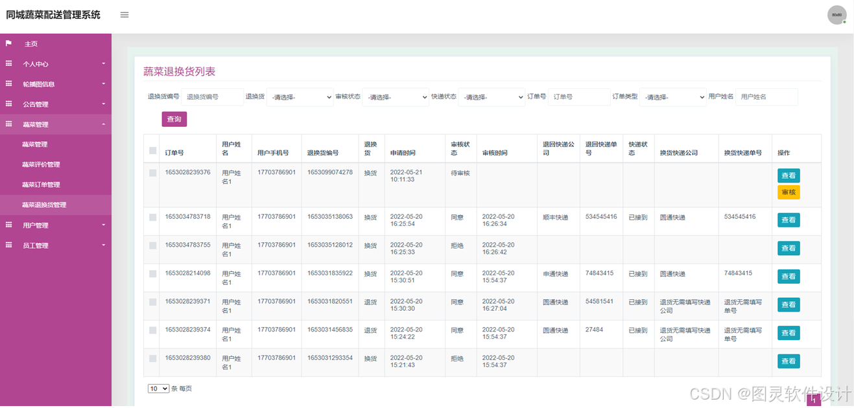This screenshot has width=854, height=408.
Task: Expand the 轮播图信息 sidebar menu
Action: click(x=56, y=84)
